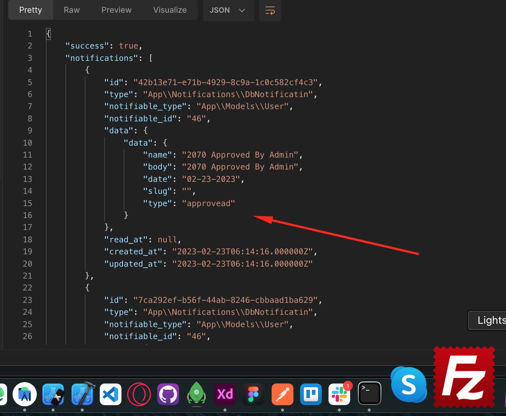Screen dimensions: 506x416
Task: Open Skype from the dock
Action: [408, 385]
